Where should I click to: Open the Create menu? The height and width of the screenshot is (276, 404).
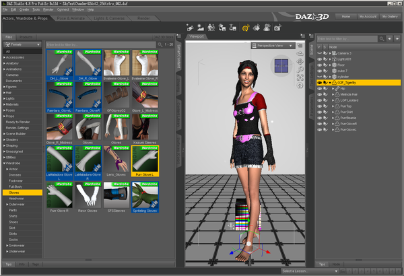coord(24,9)
